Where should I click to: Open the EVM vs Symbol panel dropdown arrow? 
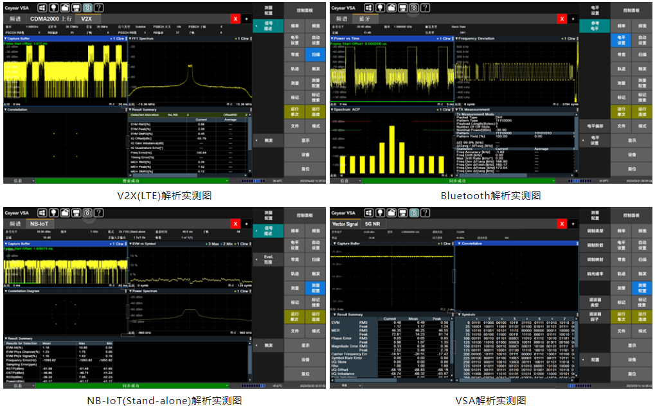pyautogui.click(x=130, y=244)
